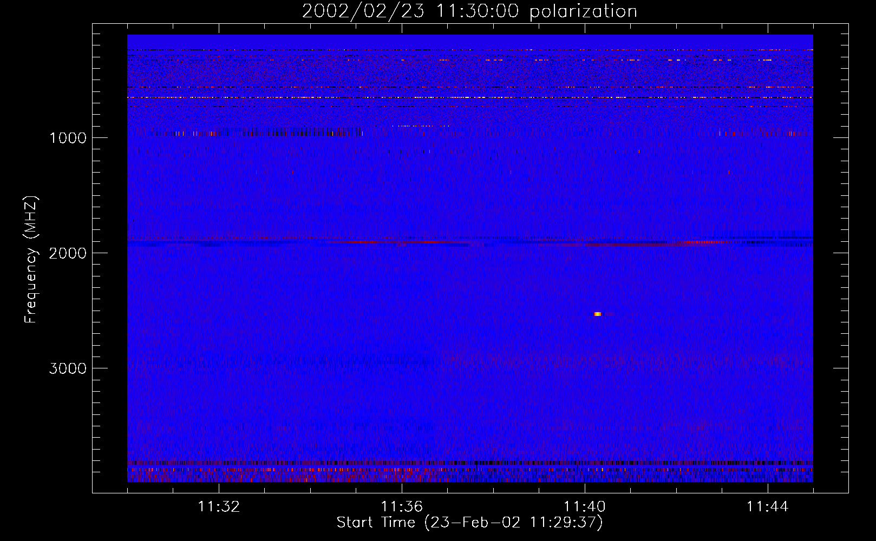Click the 11:44 time tick label
This screenshot has width=876, height=541.
click(768, 507)
